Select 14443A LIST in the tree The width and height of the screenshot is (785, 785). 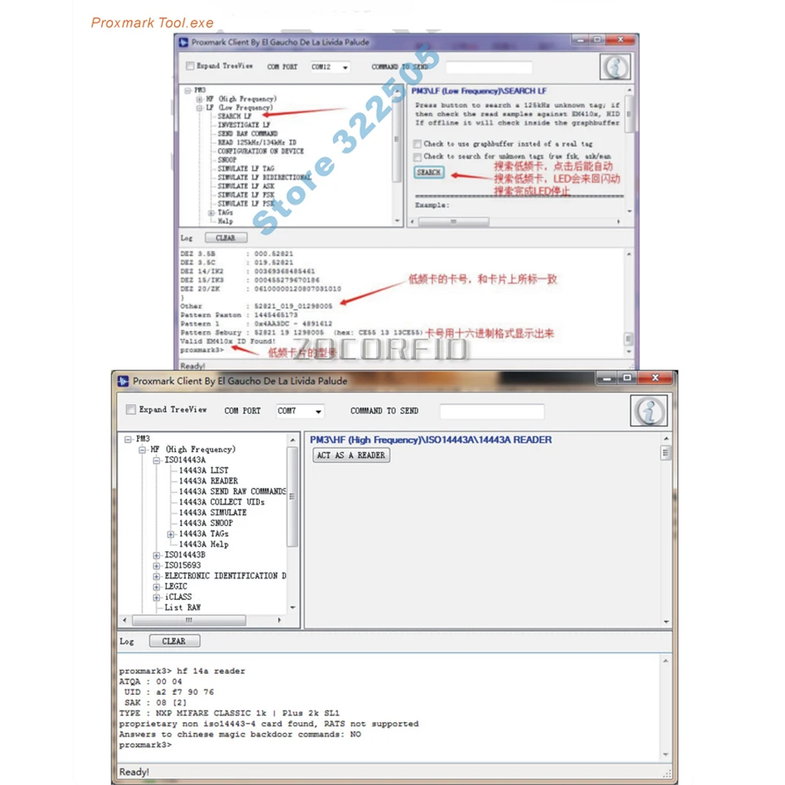[204, 470]
